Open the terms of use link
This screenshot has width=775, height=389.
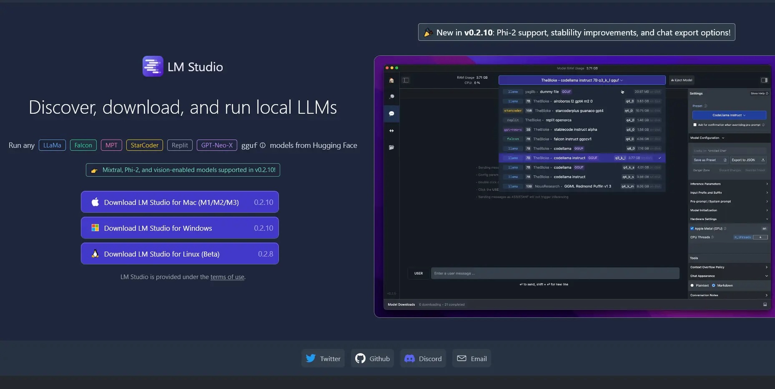tap(227, 277)
